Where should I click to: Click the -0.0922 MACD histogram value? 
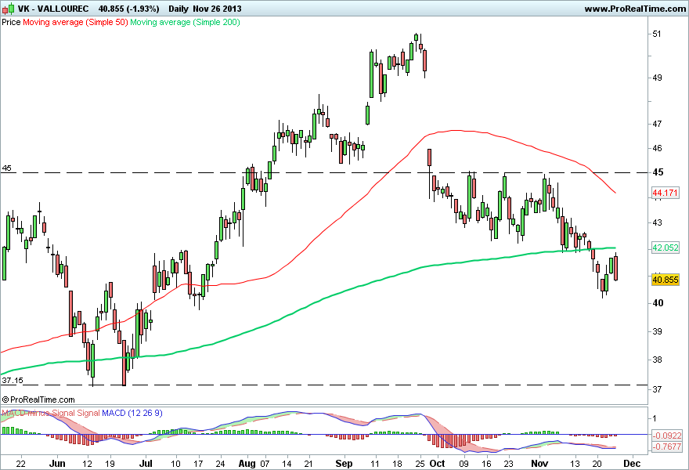(667, 436)
